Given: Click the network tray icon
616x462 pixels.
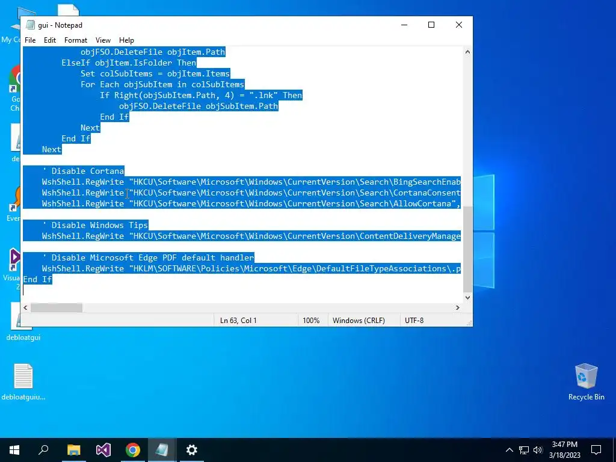Looking at the screenshot, I should click(524, 450).
